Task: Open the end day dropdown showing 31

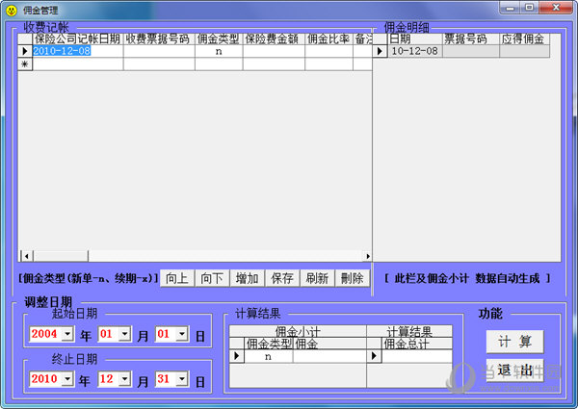Action: [182, 379]
